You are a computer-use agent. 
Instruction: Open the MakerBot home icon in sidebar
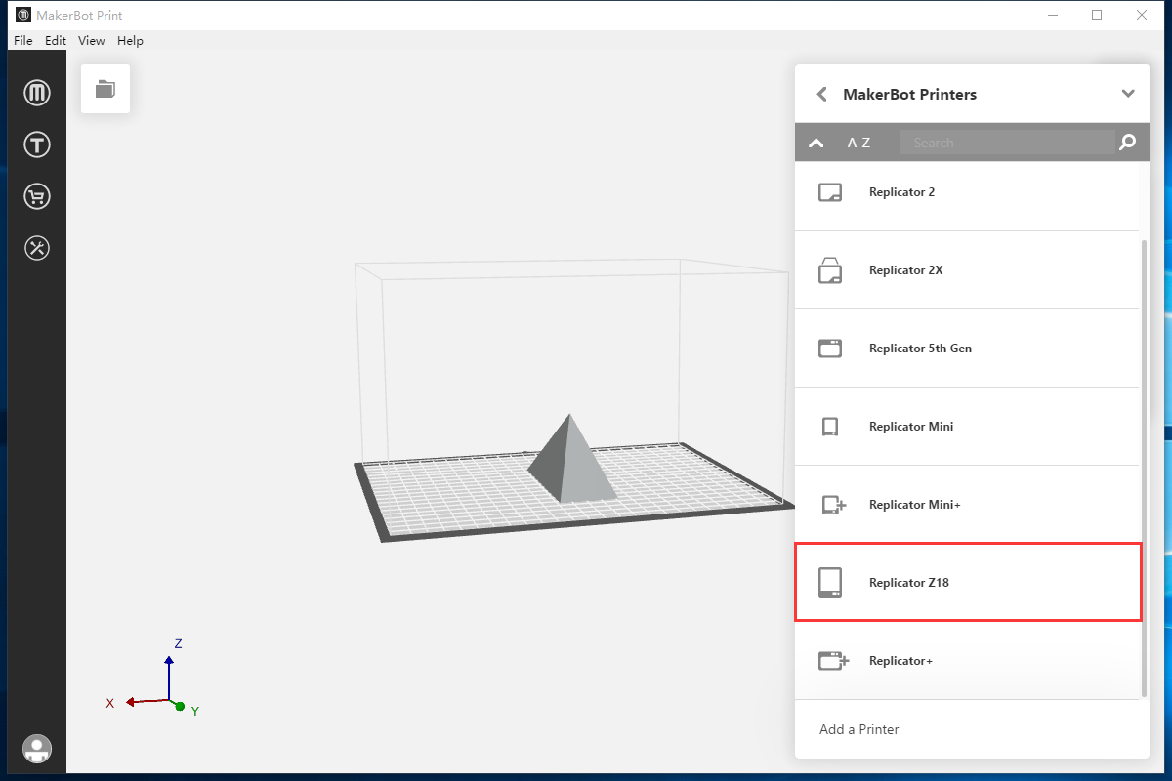pyautogui.click(x=37, y=93)
